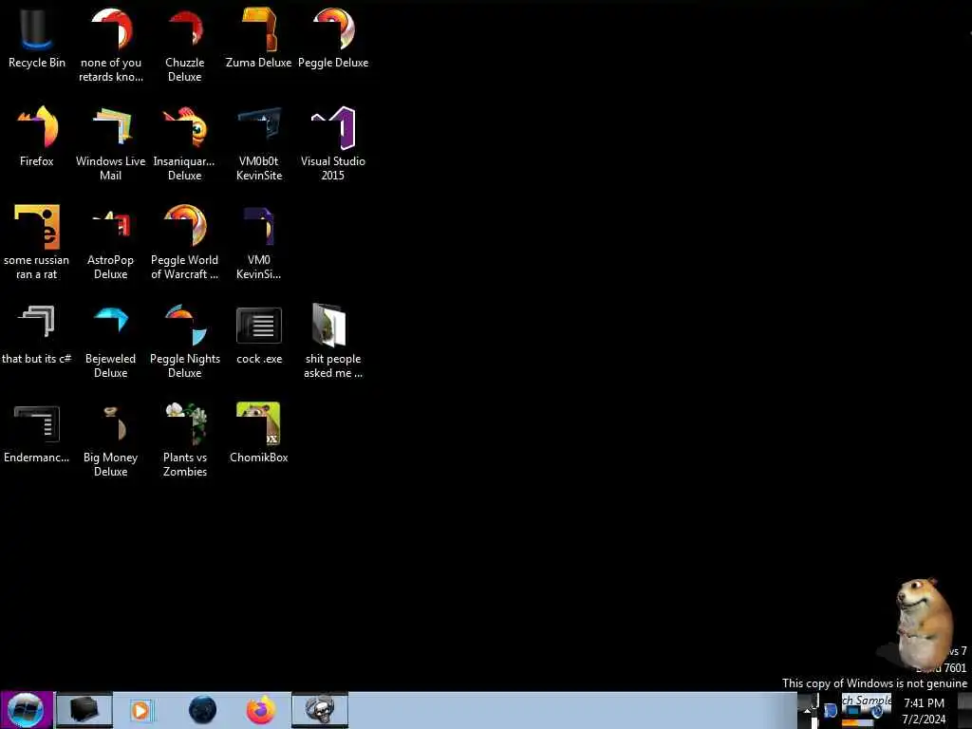Click the 7:41 PM taskbar clock
The width and height of the screenshot is (972, 729).
[924, 703]
